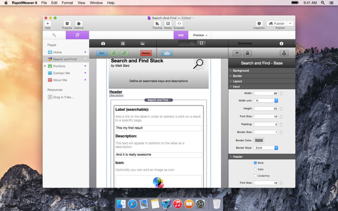Viewport: 338px width, 211px height.
Task: Open the Media browser icon
Action: coord(168,23)
